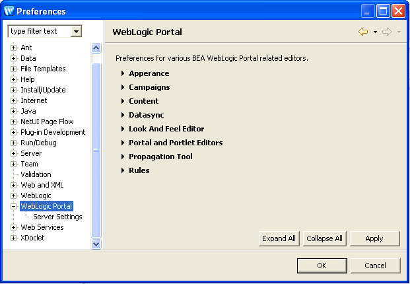Expand the Help tree node
Screen dimensions: 410x284
pyautogui.click(x=13, y=79)
